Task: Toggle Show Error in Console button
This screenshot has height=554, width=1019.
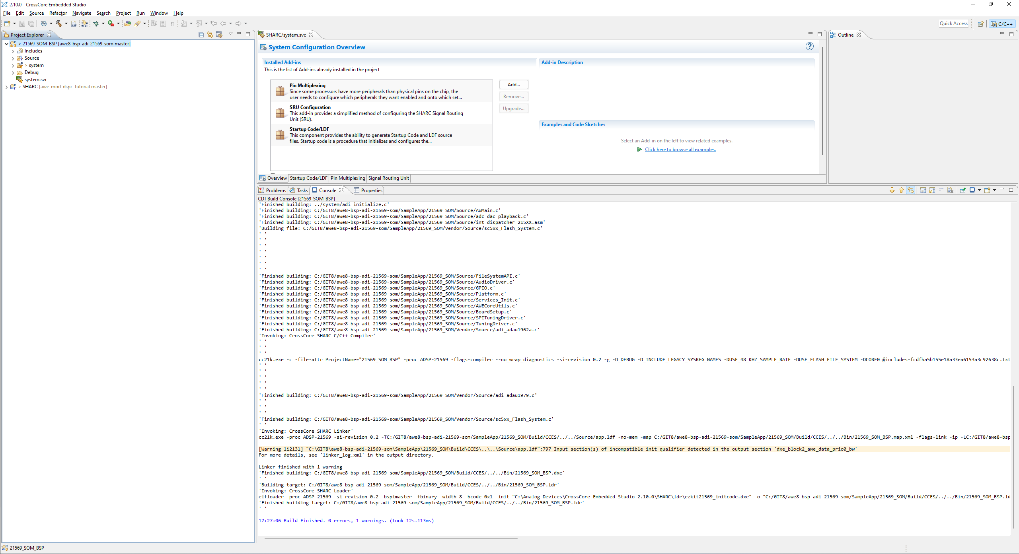Action: tap(910, 190)
